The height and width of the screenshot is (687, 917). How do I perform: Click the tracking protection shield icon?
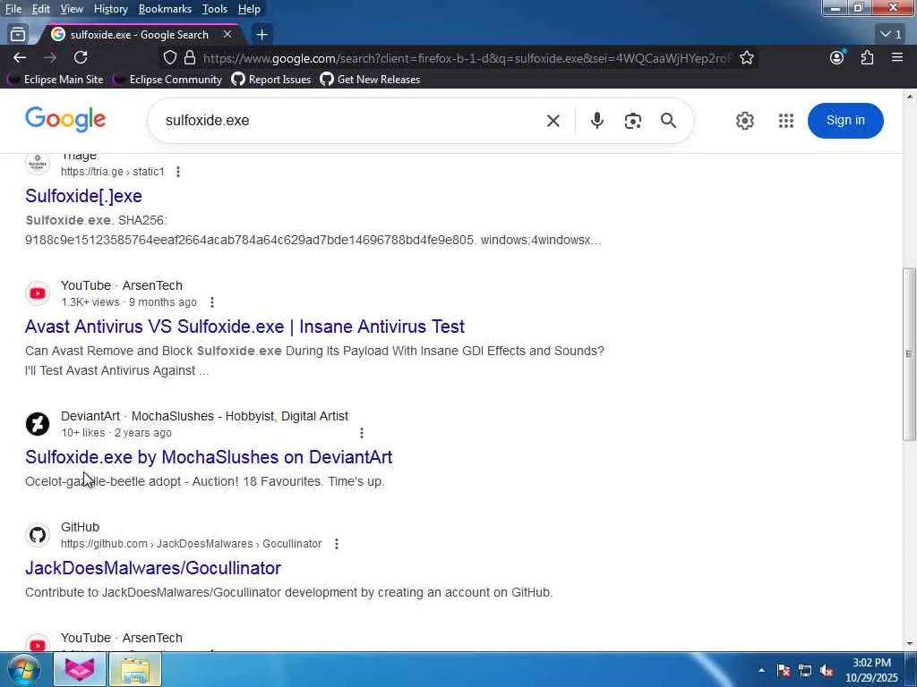pyautogui.click(x=169, y=58)
